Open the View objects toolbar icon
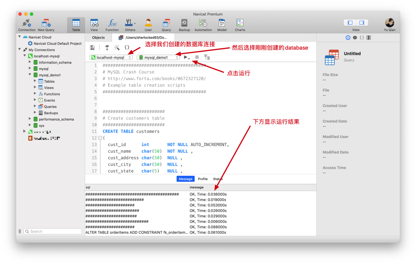Image resolution: width=416 pixels, height=264 pixels. 94,25
